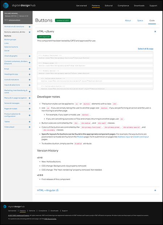This screenshot has width=163, height=225.
Task: Expand Headings & copy sidebar group
Action: [30, 74]
